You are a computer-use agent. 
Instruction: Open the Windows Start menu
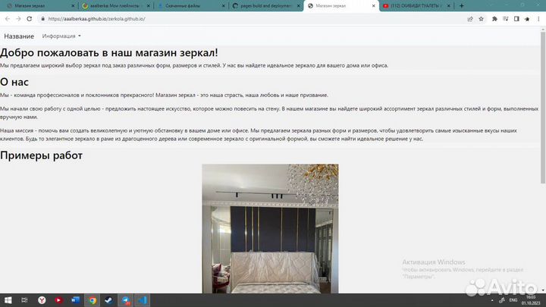(8, 300)
